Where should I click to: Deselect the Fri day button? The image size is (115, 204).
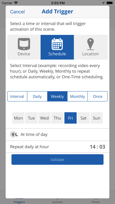(70, 118)
